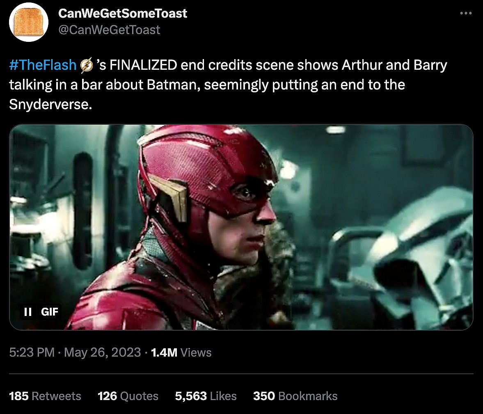
Task: Click the Flash lightning bolt emoji
Action: point(87,65)
